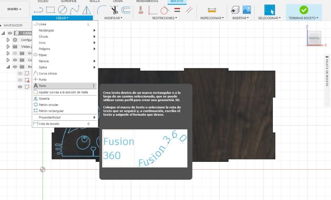Click the FRONTAL view cube face
Screen dimensions: 331x200
tap(314, 38)
